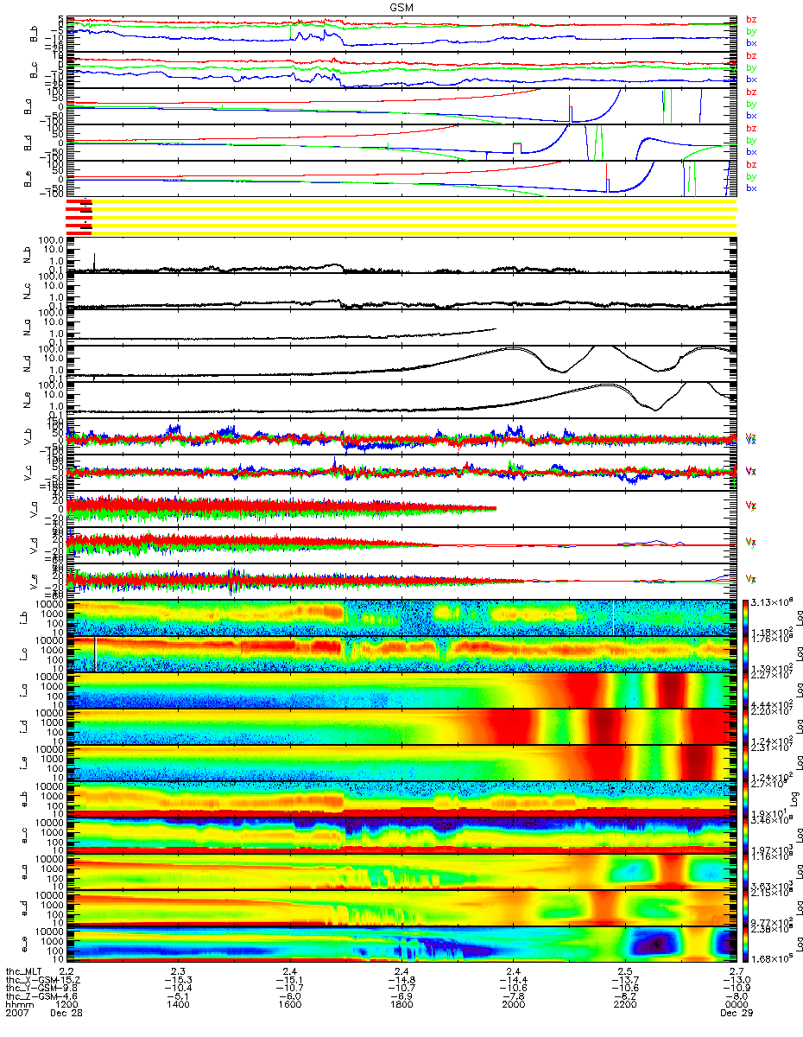Click the 1800 time tick label
The width and height of the screenshot is (803, 1037).
click(401, 1004)
